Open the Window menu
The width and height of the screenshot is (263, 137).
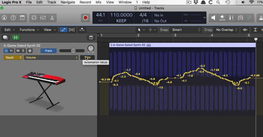[x=125, y=2]
